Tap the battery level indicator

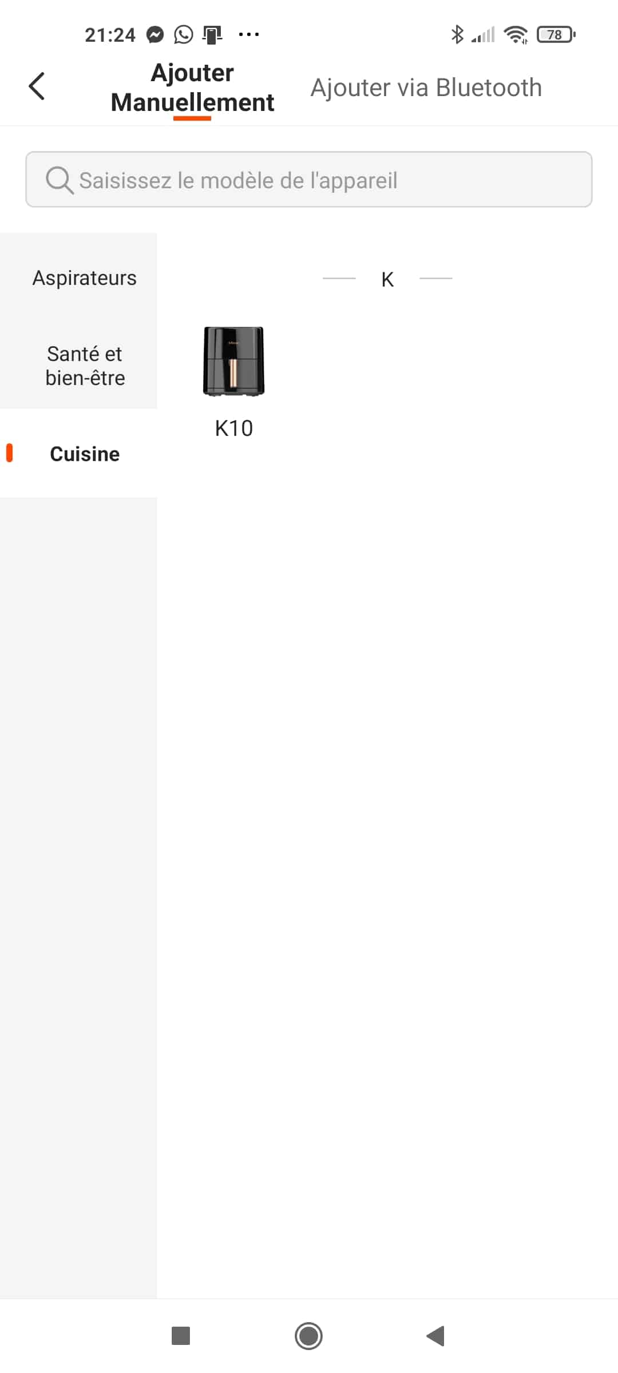tap(556, 35)
